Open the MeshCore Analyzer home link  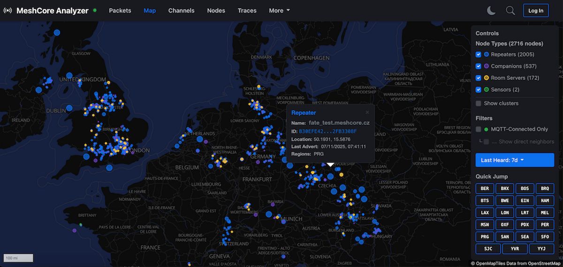[53, 10]
